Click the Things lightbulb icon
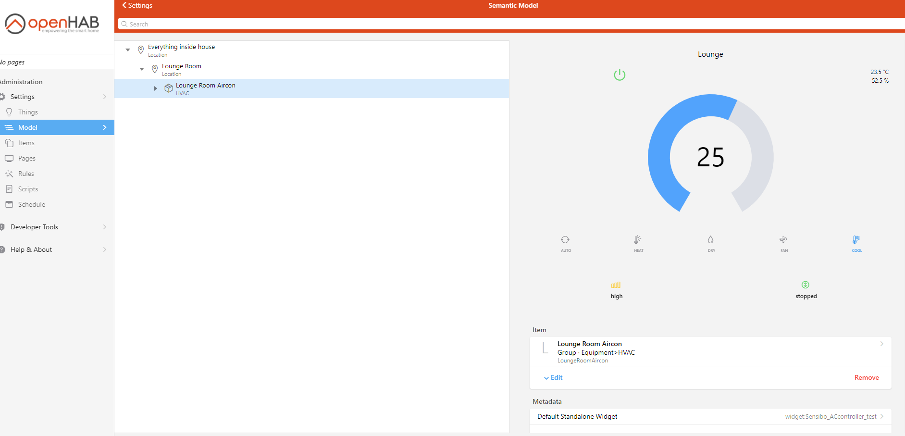The image size is (905, 436). point(9,112)
